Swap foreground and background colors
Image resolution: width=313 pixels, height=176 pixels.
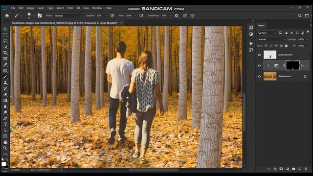tap(7, 160)
